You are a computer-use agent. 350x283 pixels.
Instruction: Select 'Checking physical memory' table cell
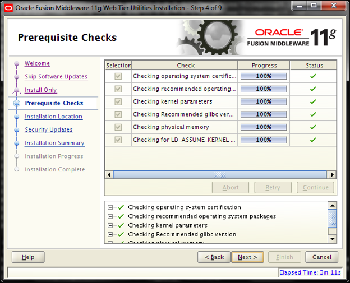click(185, 127)
